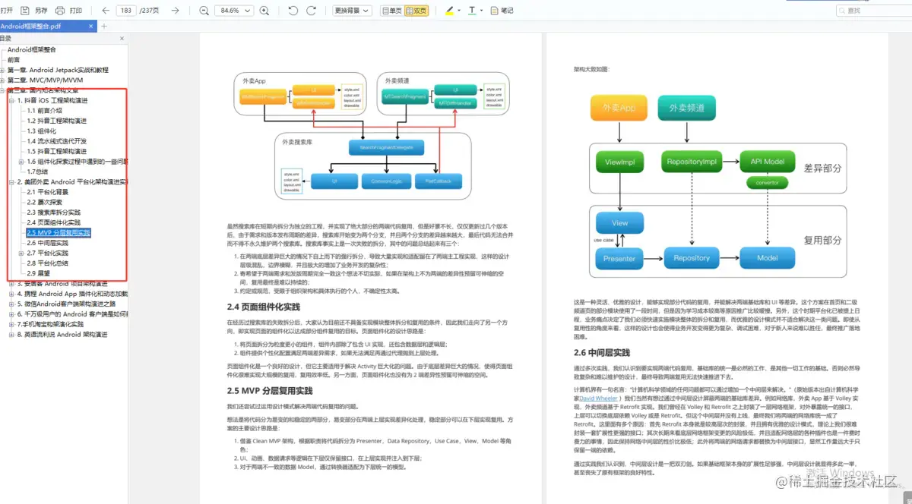Switch to 双页 double-page view
Screen dimensions: 912x504
coord(416,11)
